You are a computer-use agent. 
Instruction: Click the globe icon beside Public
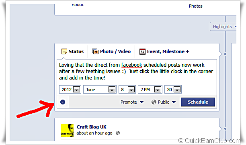click(x=154, y=102)
